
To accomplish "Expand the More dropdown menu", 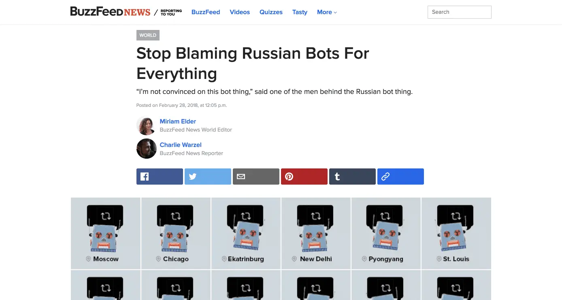I will click(x=327, y=12).
